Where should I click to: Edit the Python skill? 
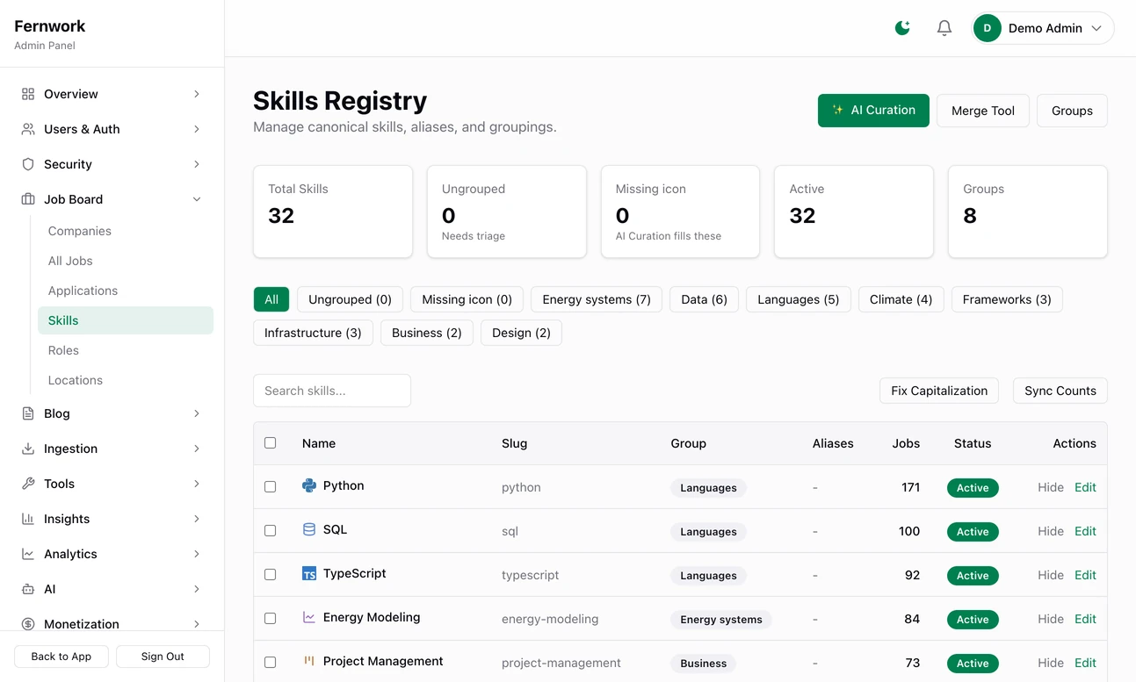click(1085, 487)
